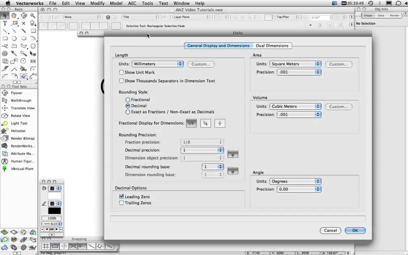Select the Text tool
Viewport: 408px width, 255px height.
5,23
